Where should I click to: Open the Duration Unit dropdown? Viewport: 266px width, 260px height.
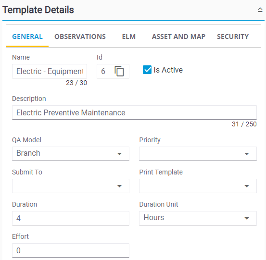coord(198,218)
